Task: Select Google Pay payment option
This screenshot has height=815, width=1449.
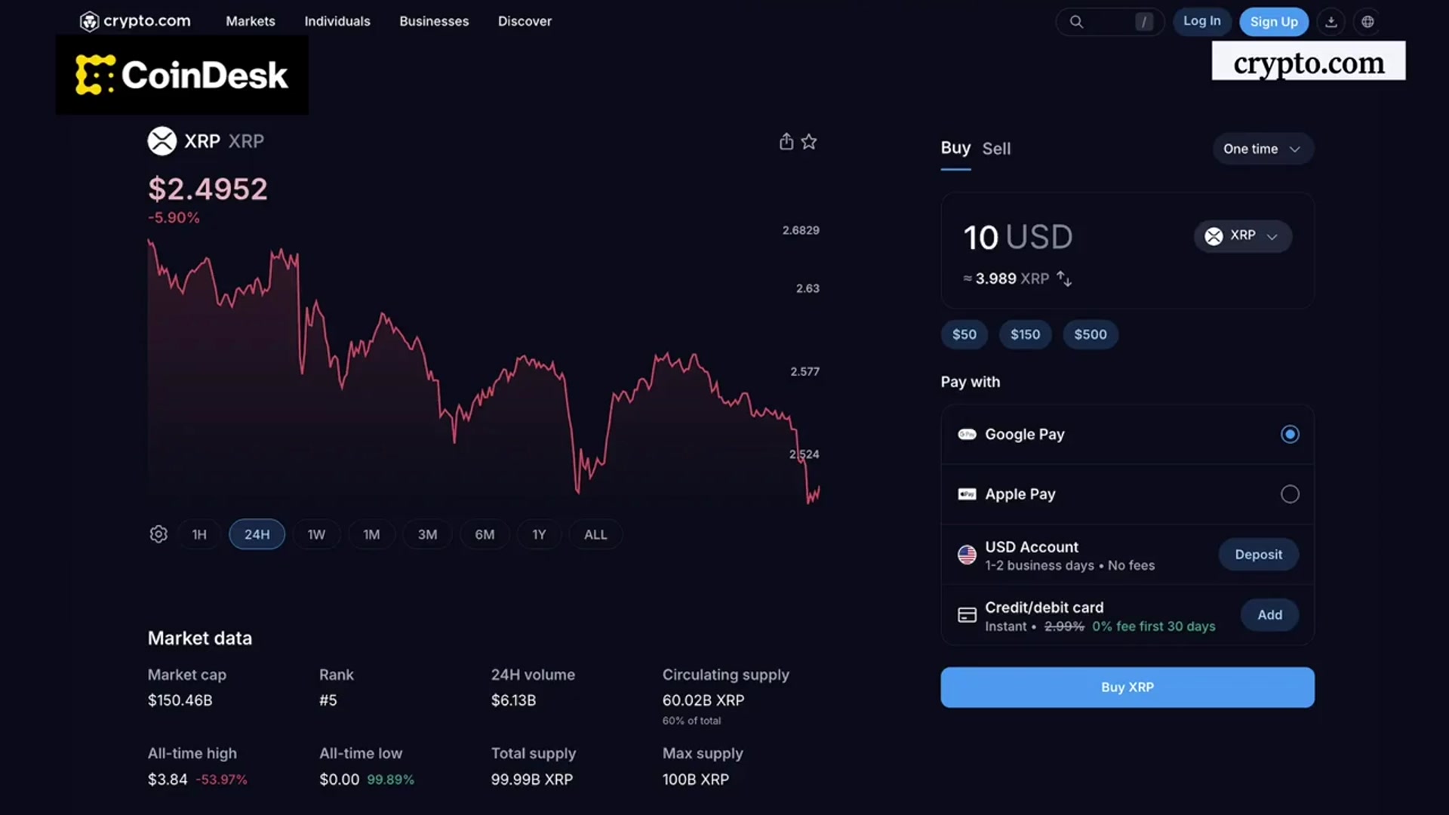Action: pos(1290,434)
